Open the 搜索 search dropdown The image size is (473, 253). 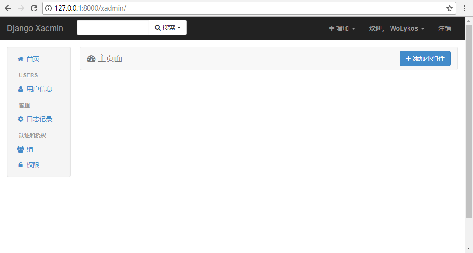pyautogui.click(x=168, y=27)
